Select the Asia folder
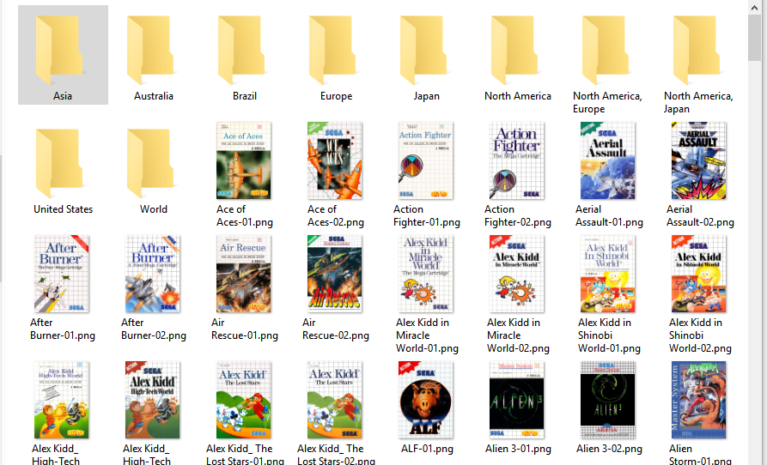 pyautogui.click(x=63, y=55)
